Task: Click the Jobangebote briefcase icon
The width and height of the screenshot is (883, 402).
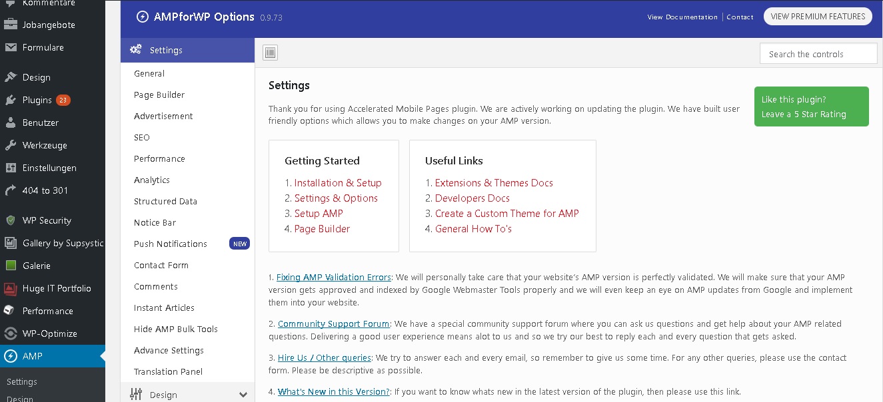Action: tap(11, 25)
